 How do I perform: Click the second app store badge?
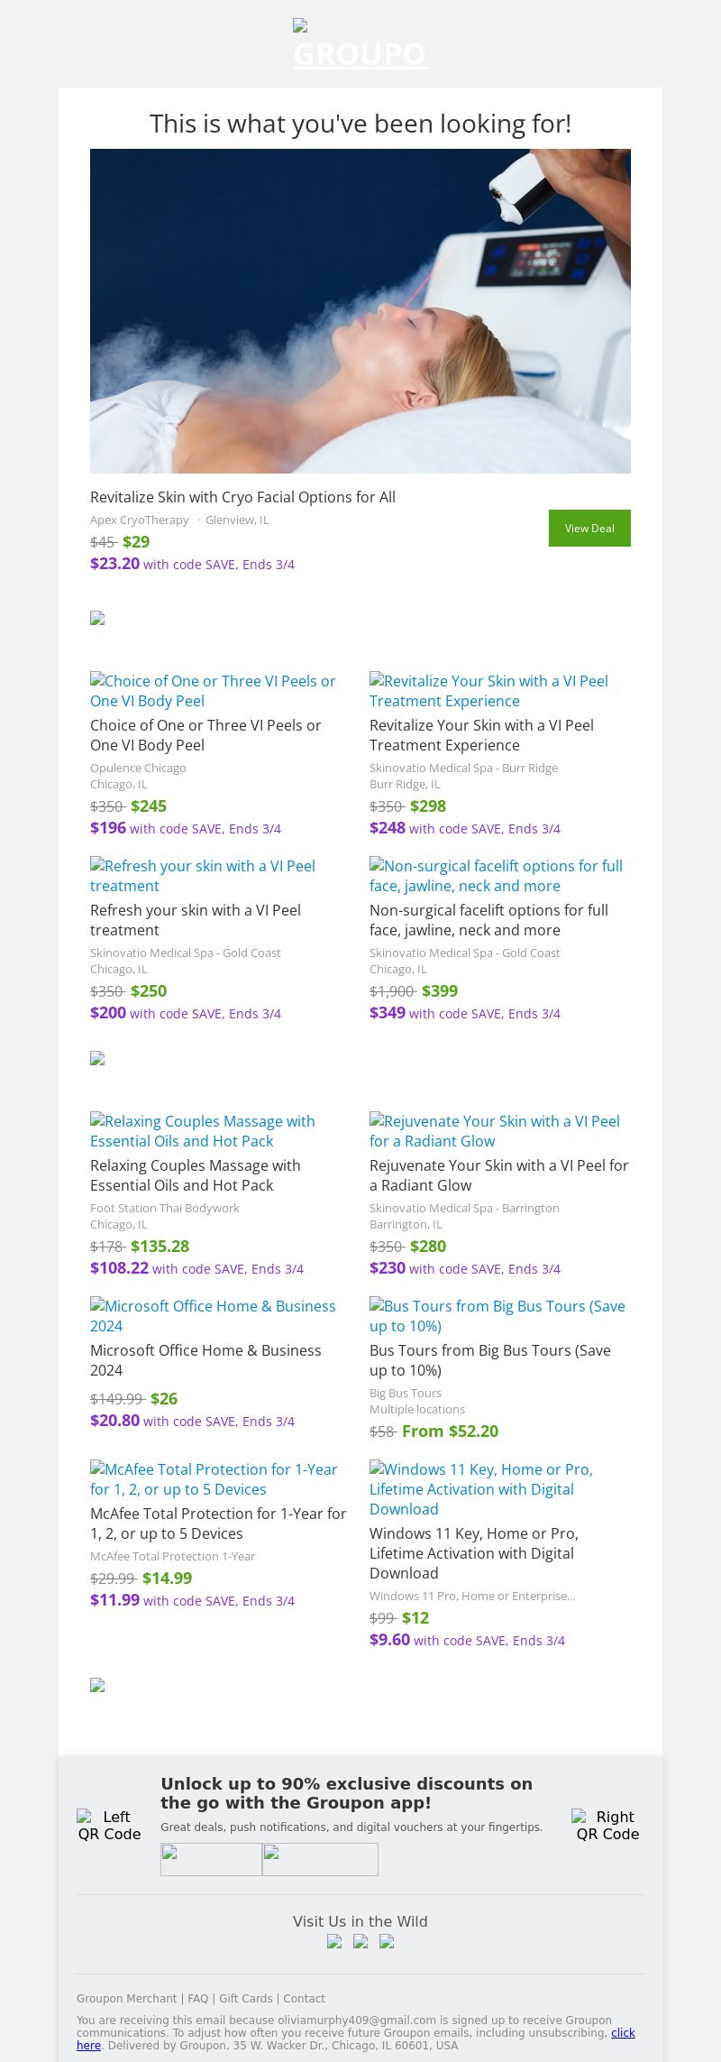[x=320, y=1859]
